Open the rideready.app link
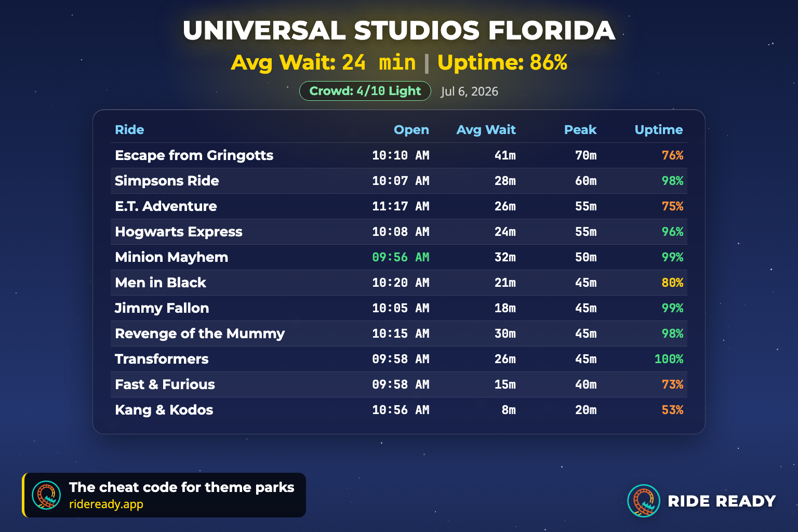798x532 pixels. 106,504
